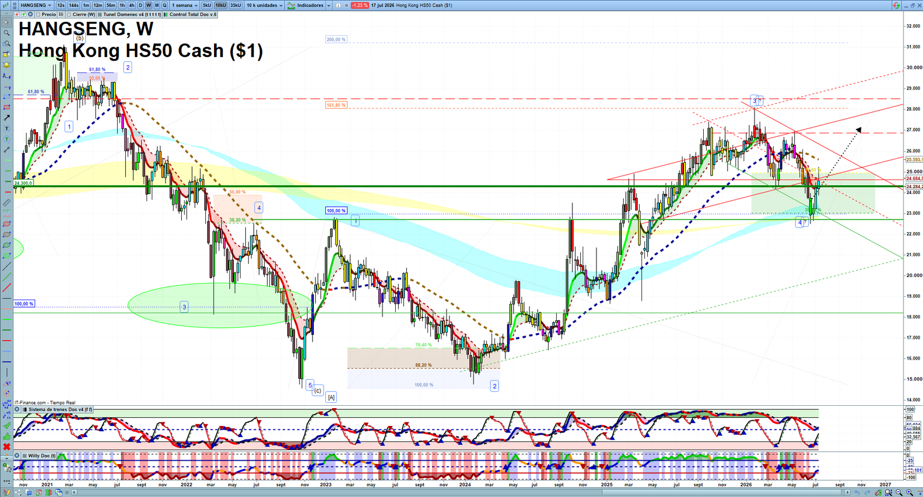923x497 pixels.
Task: Open the settings wrench icon dropdown
Action: pos(6,468)
